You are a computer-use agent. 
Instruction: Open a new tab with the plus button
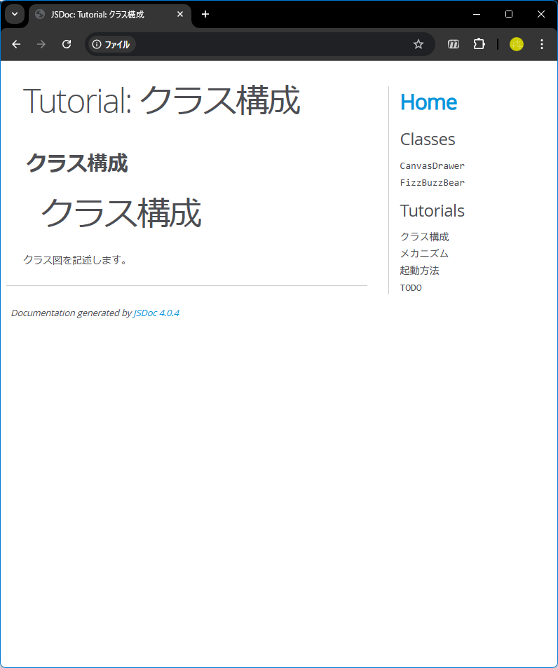point(205,14)
